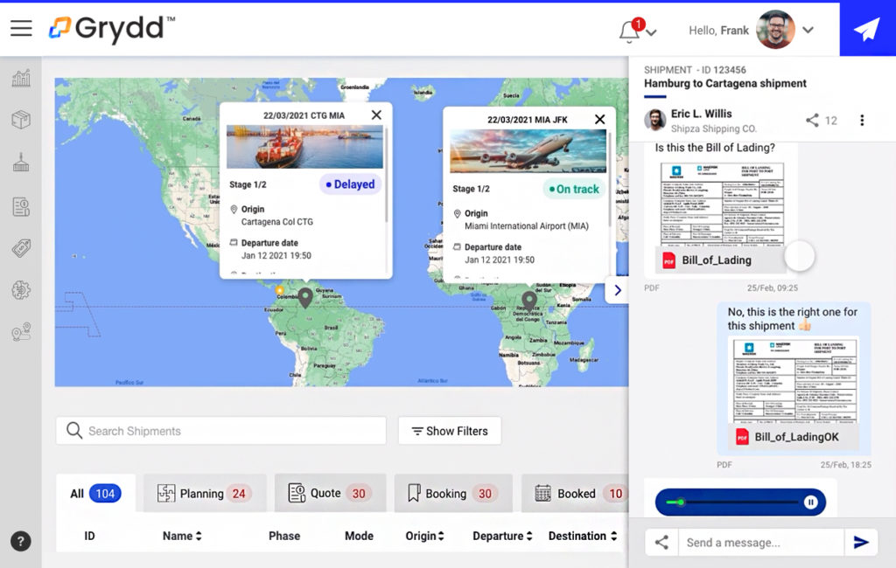Pause the audio message playback

tap(810, 502)
